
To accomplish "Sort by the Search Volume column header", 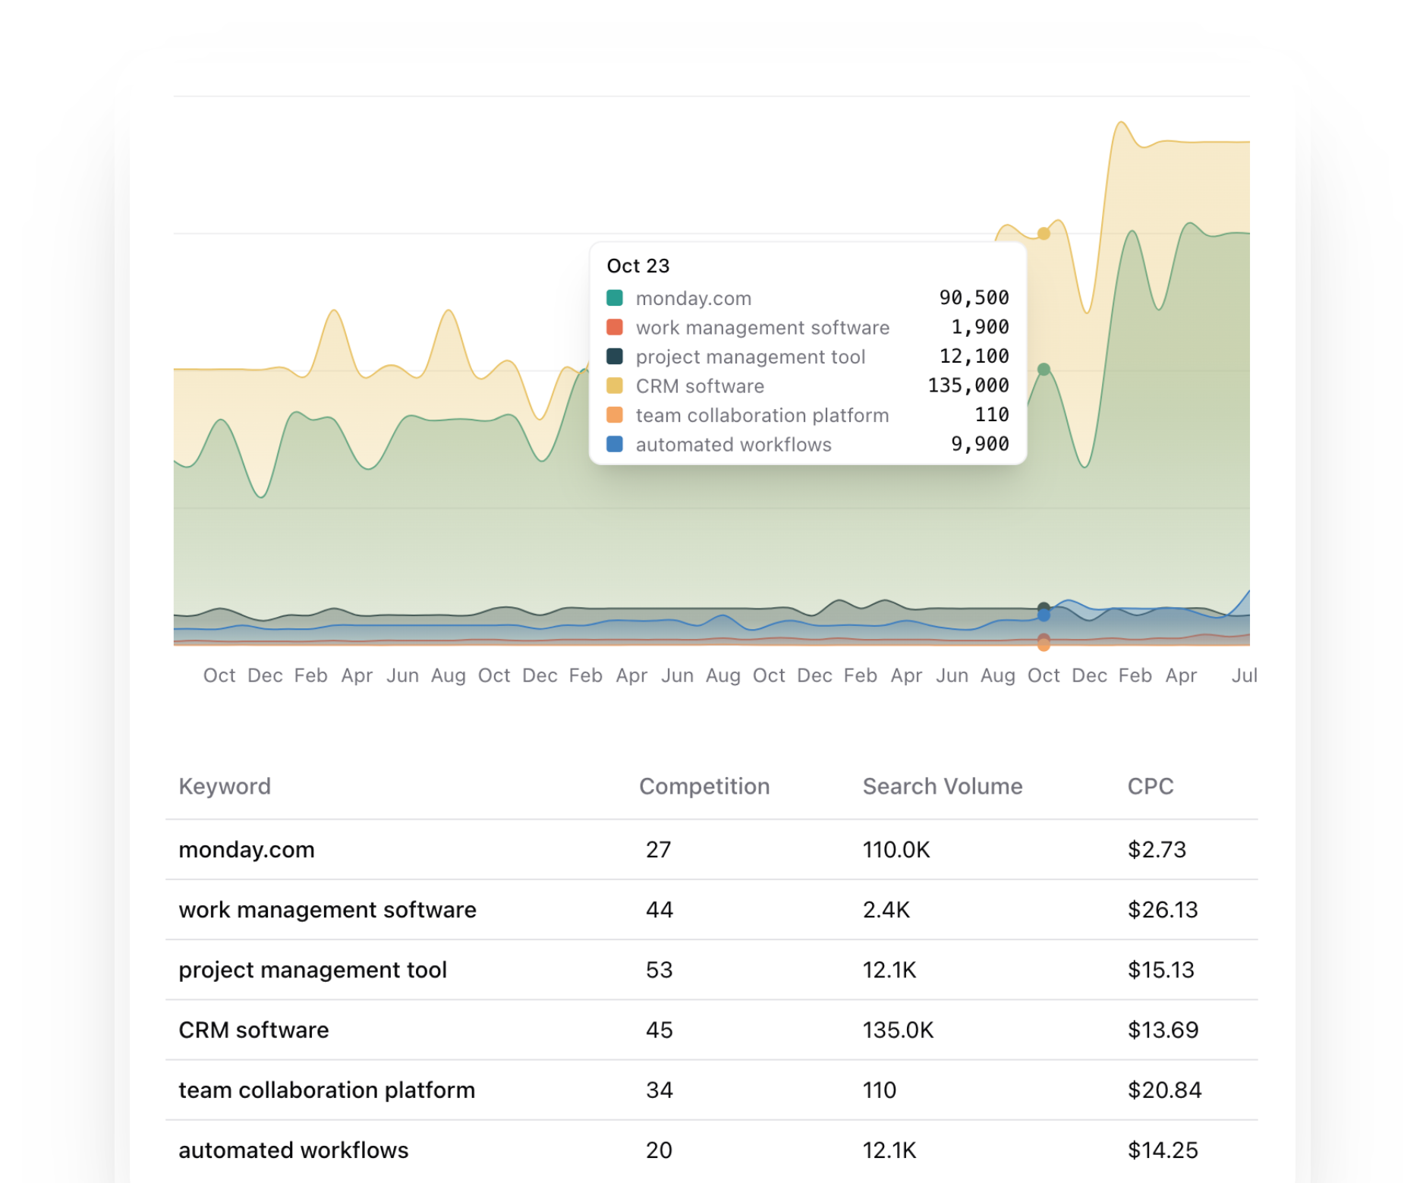I will point(943,786).
